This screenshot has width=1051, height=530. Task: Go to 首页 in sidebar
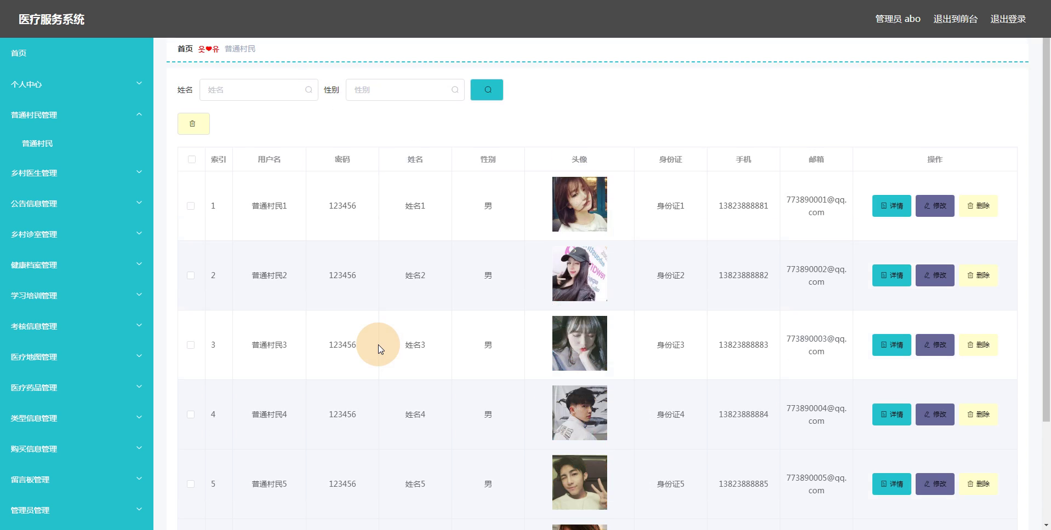pyautogui.click(x=77, y=53)
